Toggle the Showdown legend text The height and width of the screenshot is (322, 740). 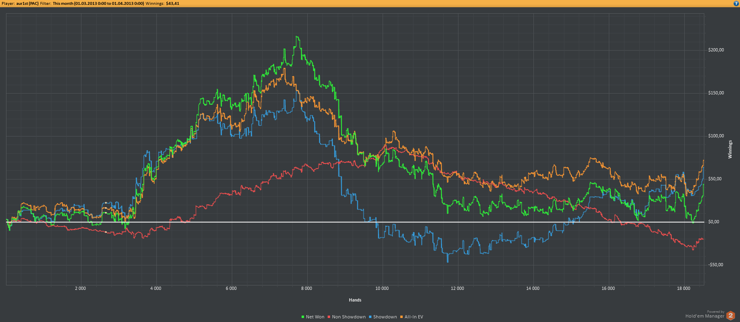click(385, 317)
